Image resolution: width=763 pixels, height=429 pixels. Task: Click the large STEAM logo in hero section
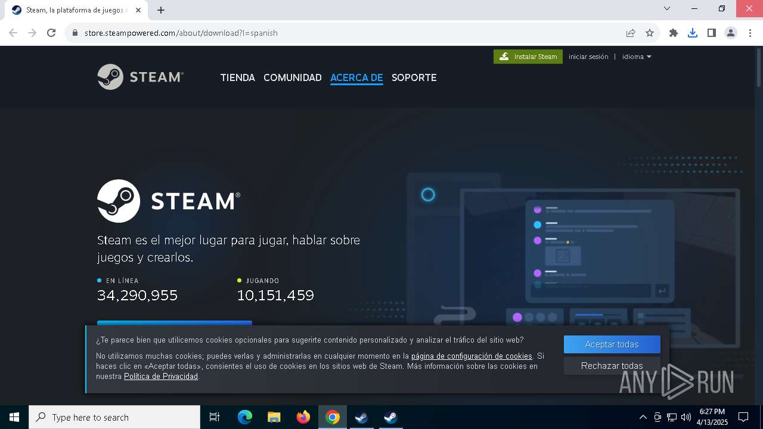click(x=169, y=201)
